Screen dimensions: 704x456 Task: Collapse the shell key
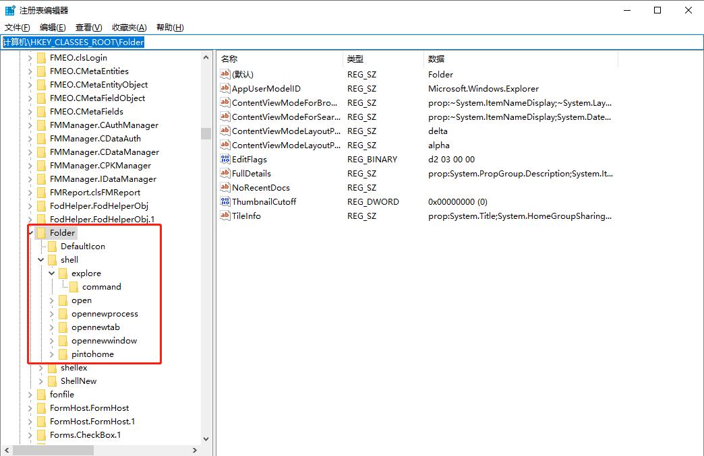click(x=41, y=259)
